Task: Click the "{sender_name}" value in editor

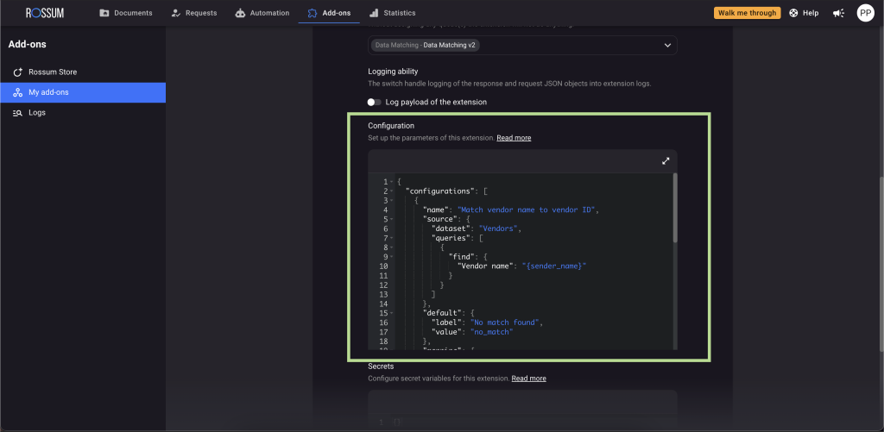Action: pos(554,266)
